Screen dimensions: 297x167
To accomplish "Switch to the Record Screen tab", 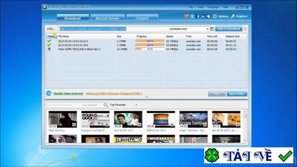I will [107, 18].
